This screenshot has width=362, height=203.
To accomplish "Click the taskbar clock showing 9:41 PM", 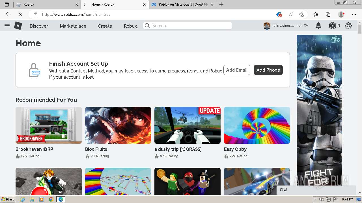I will pyautogui.click(x=347, y=199).
